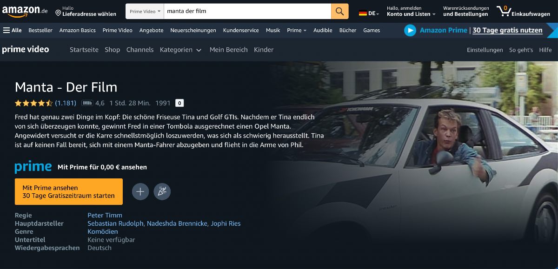This screenshot has width=558, height=269.
Task: Open Prime Video in the top nav bar
Action: click(x=118, y=30)
